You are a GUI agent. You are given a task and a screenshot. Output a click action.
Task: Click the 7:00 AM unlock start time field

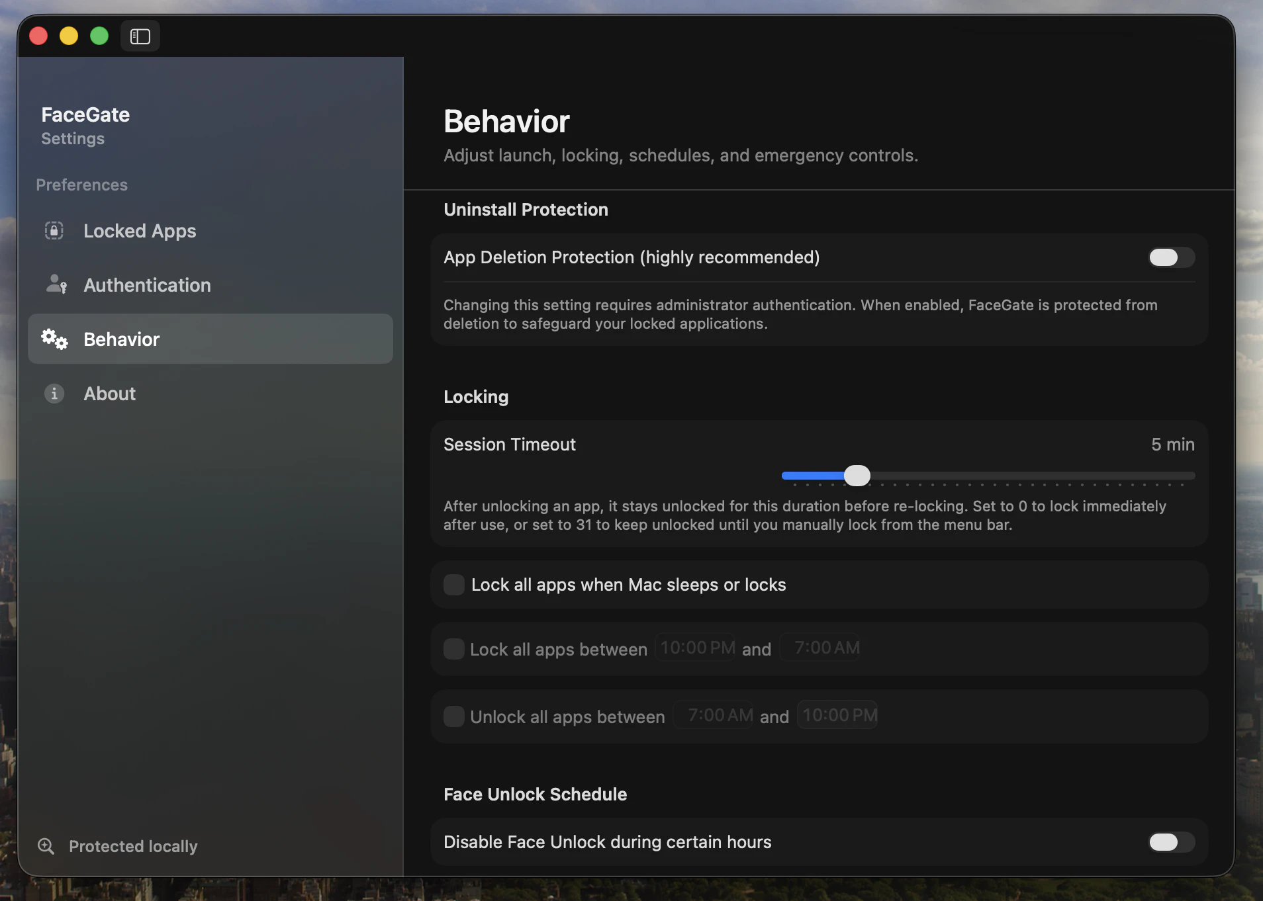[714, 715]
